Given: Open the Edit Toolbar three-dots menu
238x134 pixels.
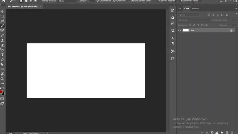Looking at the screenshot, I should click(2, 84).
